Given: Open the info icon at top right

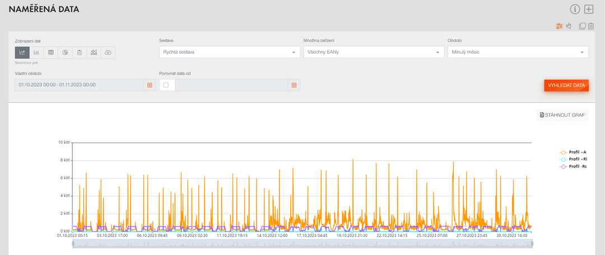Looking at the screenshot, I should pos(575,9).
